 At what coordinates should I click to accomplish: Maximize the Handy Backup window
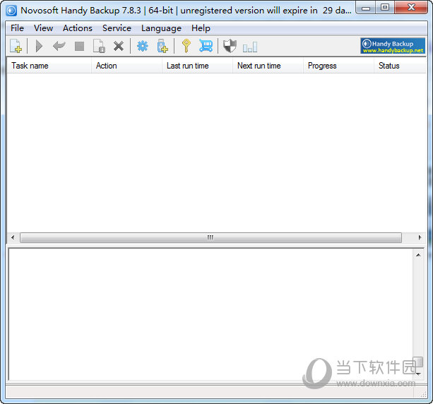click(x=385, y=8)
